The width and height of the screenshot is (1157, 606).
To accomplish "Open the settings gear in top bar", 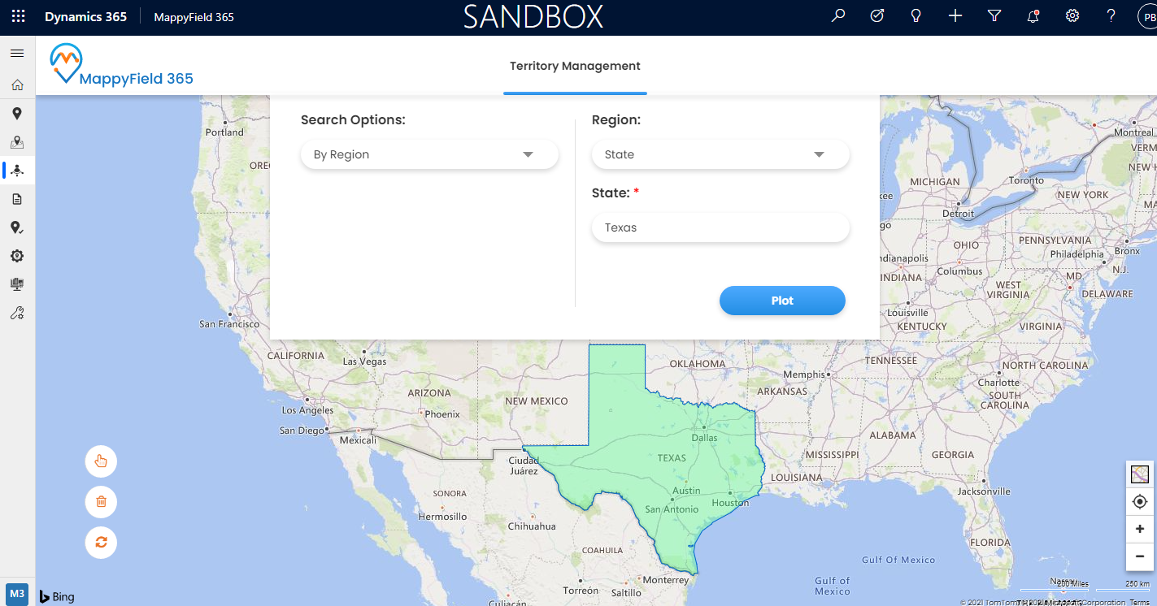I will [x=1072, y=16].
